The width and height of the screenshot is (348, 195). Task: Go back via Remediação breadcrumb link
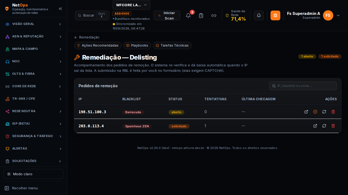tap(87, 37)
